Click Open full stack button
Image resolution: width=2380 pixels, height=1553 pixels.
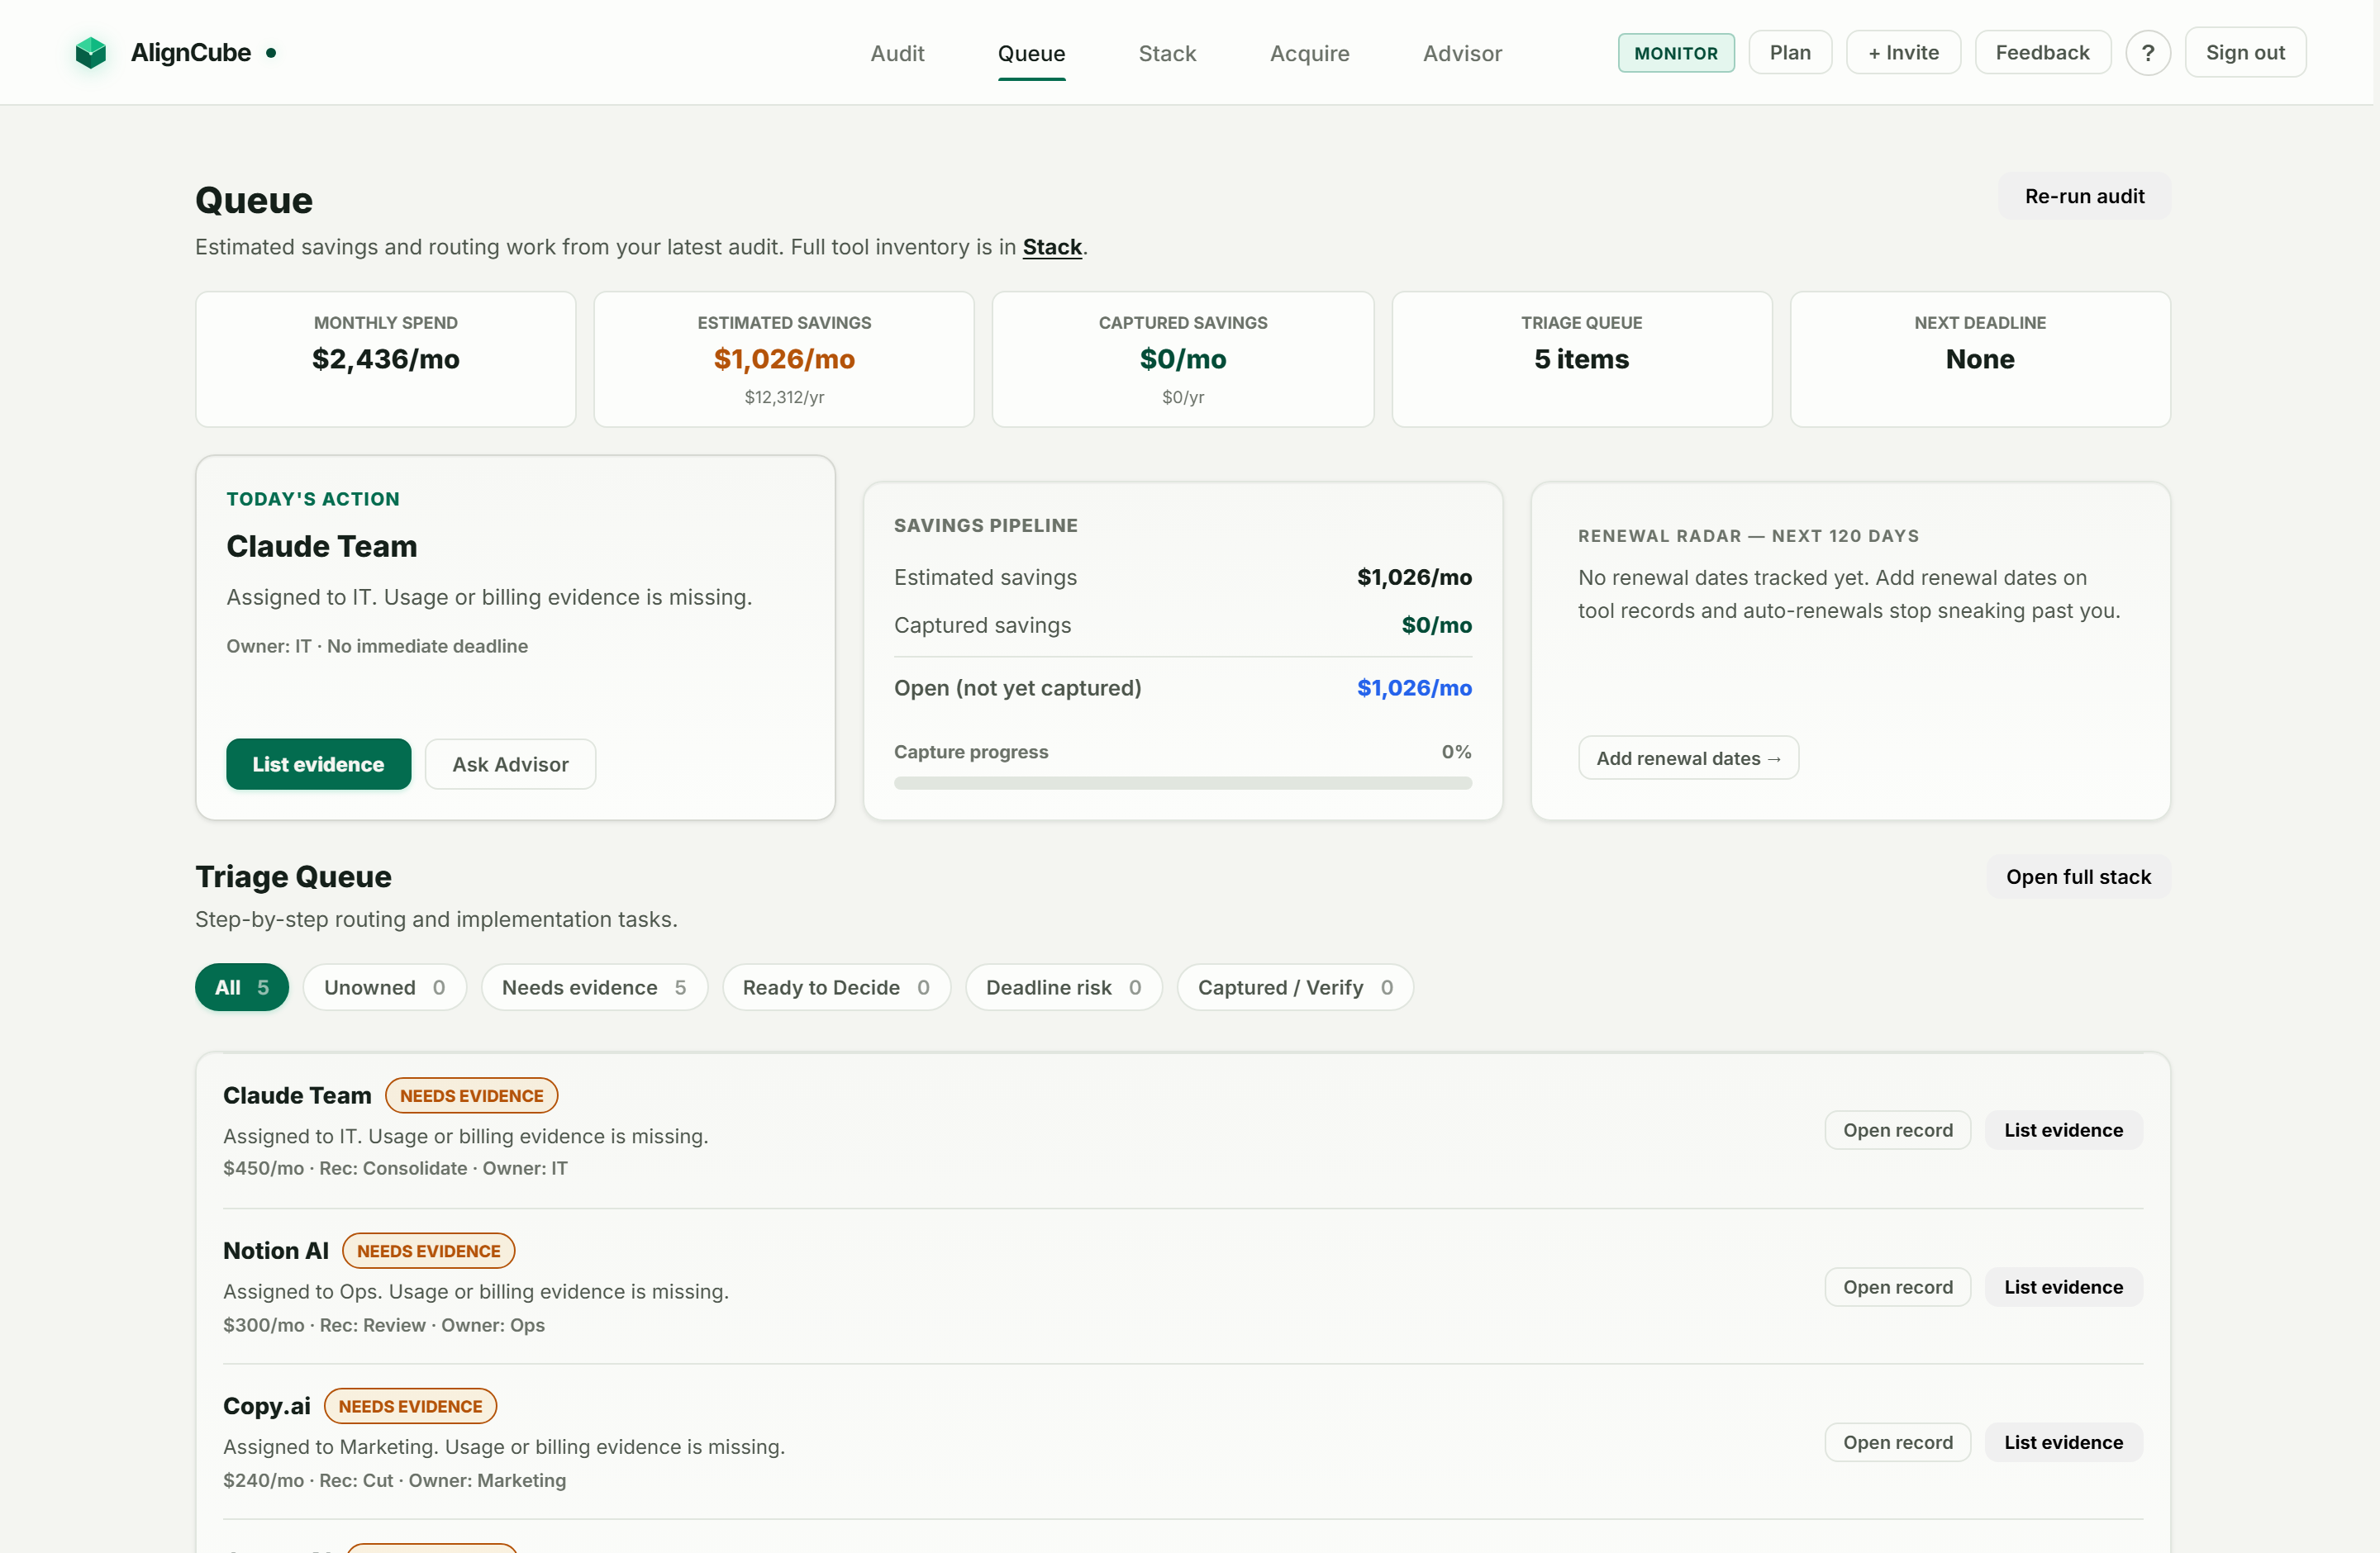click(2078, 876)
